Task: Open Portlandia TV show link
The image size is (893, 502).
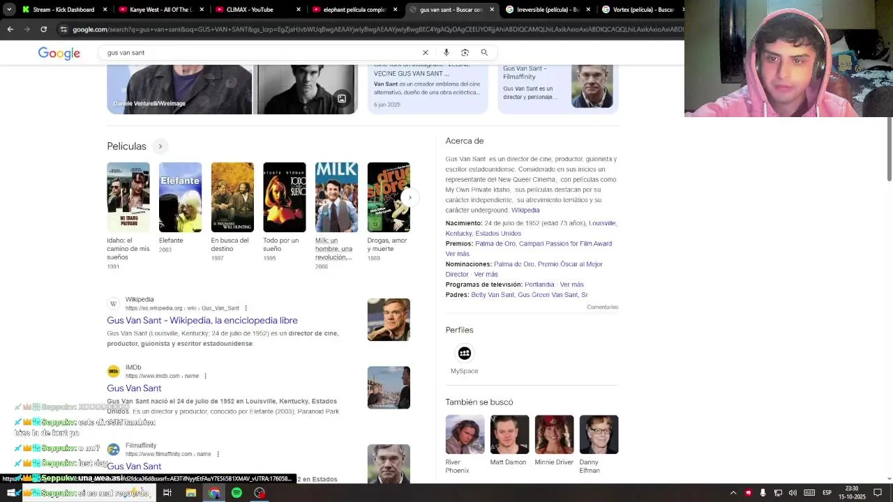Action: 539,284
